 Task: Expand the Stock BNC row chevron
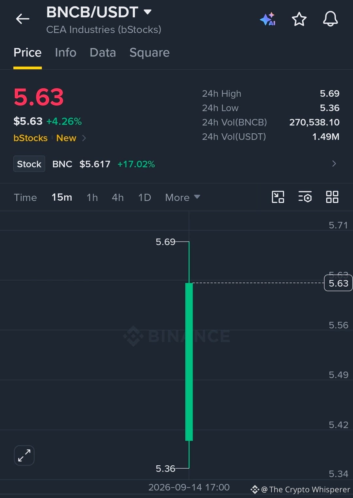pos(334,164)
